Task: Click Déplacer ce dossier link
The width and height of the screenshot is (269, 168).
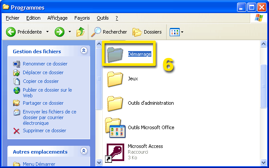Action: click(43, 72)
